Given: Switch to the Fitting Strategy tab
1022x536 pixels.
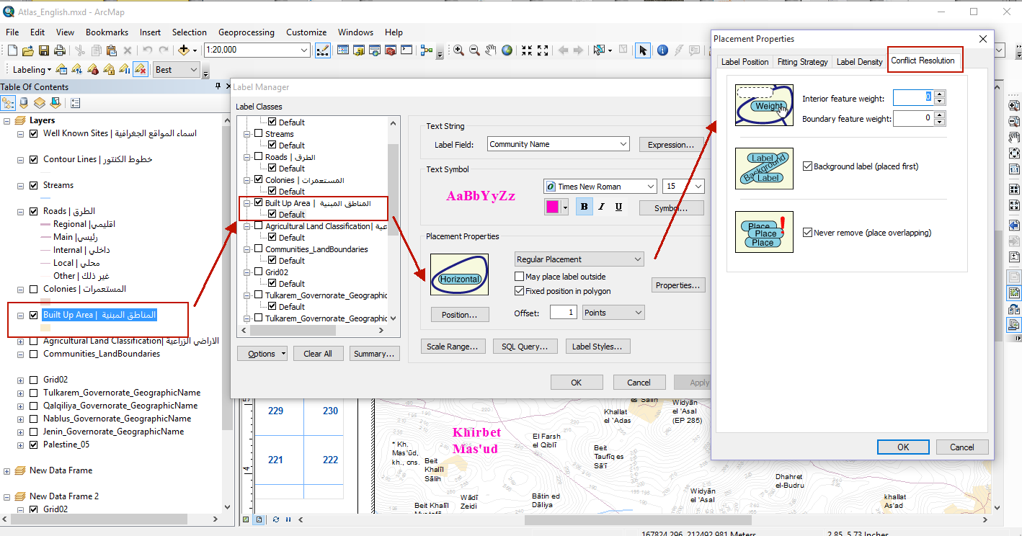Looking at the screenshot, I should 803,62.
